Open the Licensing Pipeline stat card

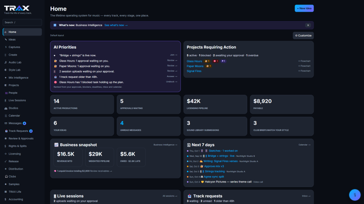215,104
